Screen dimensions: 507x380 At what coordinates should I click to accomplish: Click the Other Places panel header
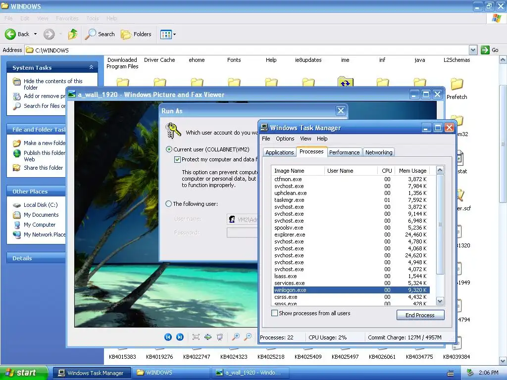36,191
